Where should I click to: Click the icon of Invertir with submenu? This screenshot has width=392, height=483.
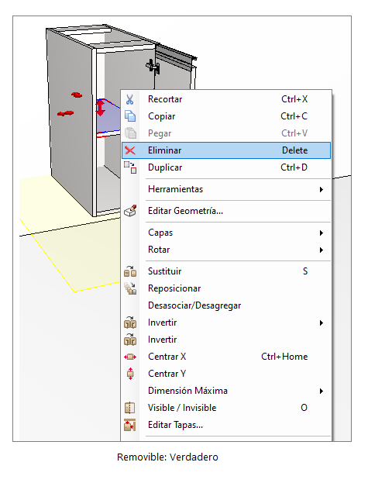click(x=130, y=323)
